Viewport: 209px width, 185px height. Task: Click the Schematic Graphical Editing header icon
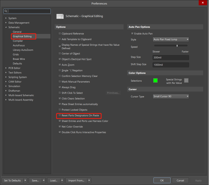[60, 16]
